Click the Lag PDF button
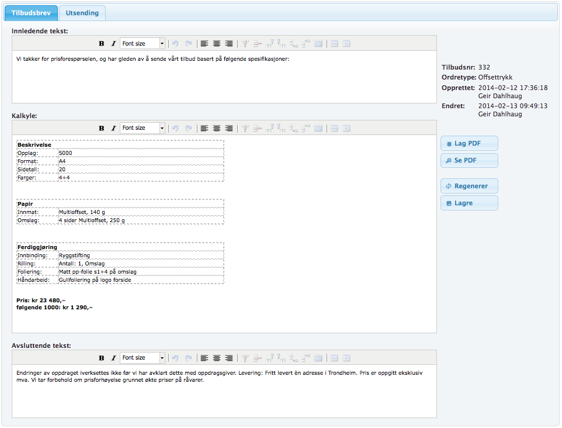The width and height of the screenshot is (562, 428). tap(469, 144)
